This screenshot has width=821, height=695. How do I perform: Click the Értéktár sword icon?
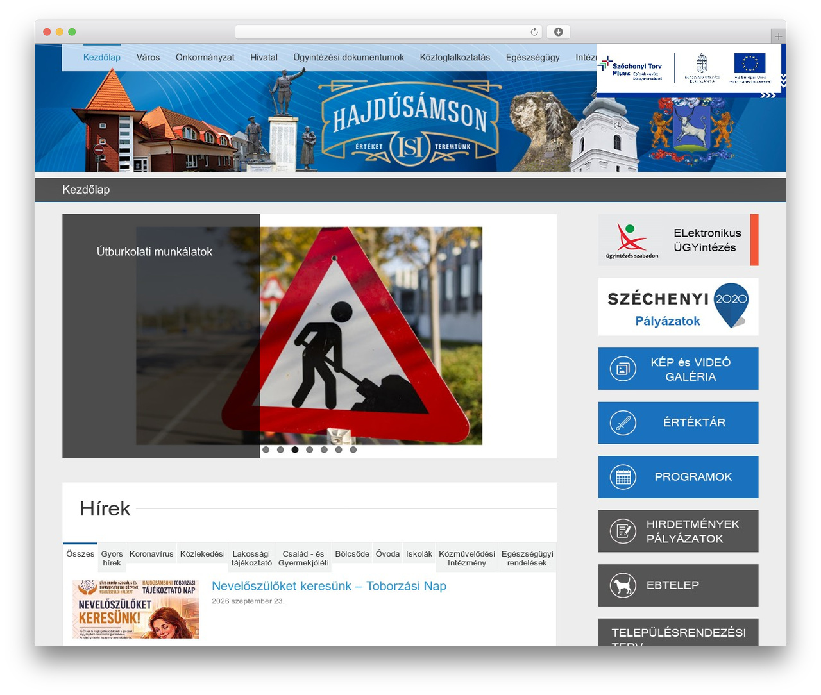pos(623,423)
